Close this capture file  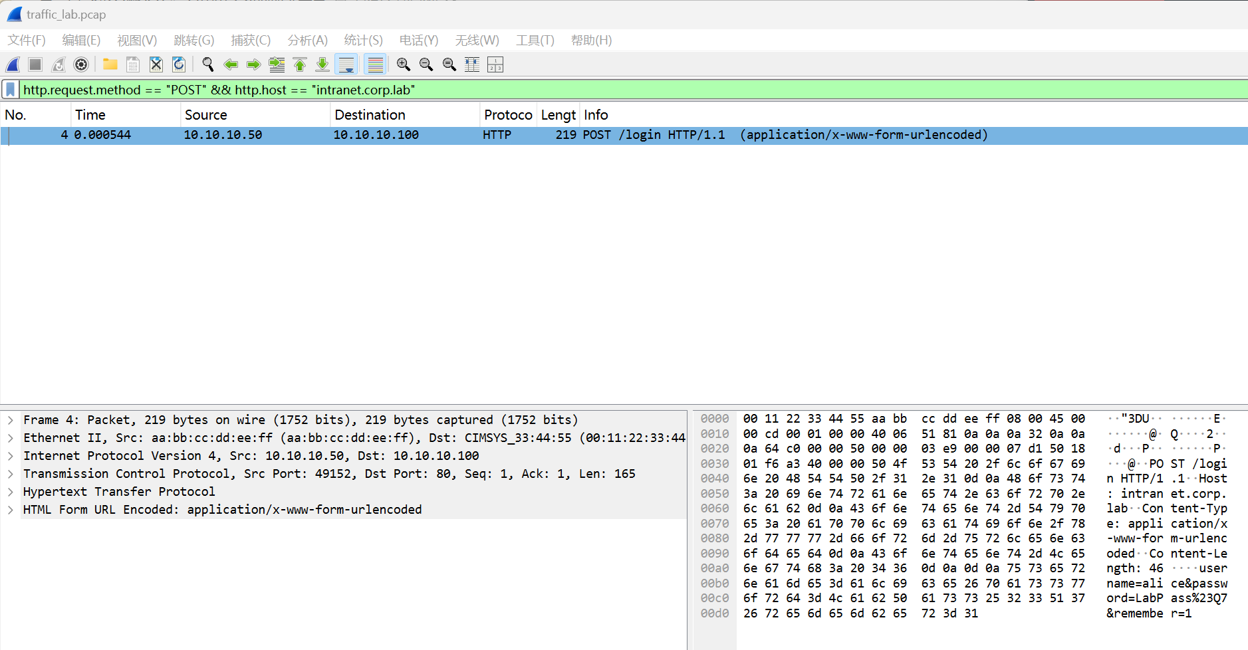coord(156,64)
